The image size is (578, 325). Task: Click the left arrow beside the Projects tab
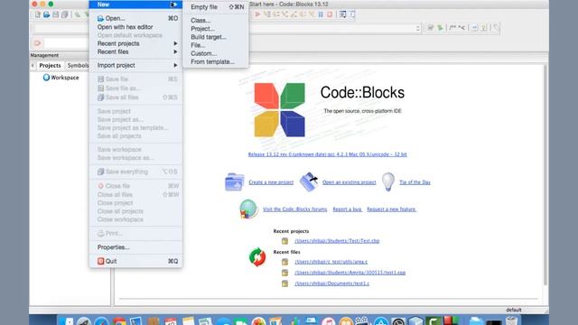click(x=33, y=65)
